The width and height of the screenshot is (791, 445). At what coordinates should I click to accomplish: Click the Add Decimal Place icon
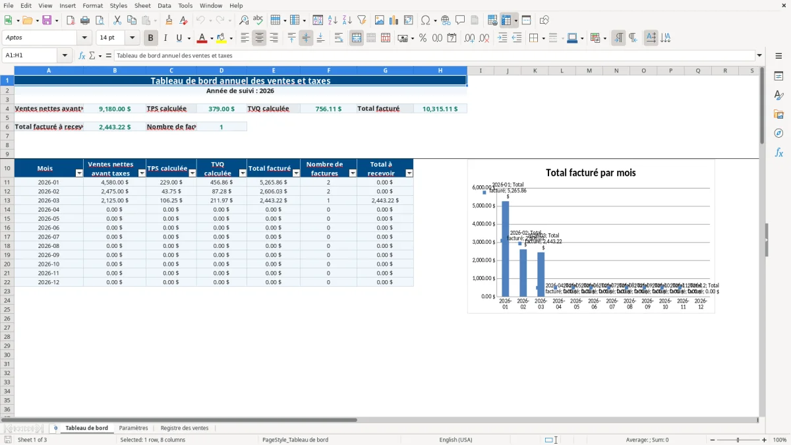470,38
